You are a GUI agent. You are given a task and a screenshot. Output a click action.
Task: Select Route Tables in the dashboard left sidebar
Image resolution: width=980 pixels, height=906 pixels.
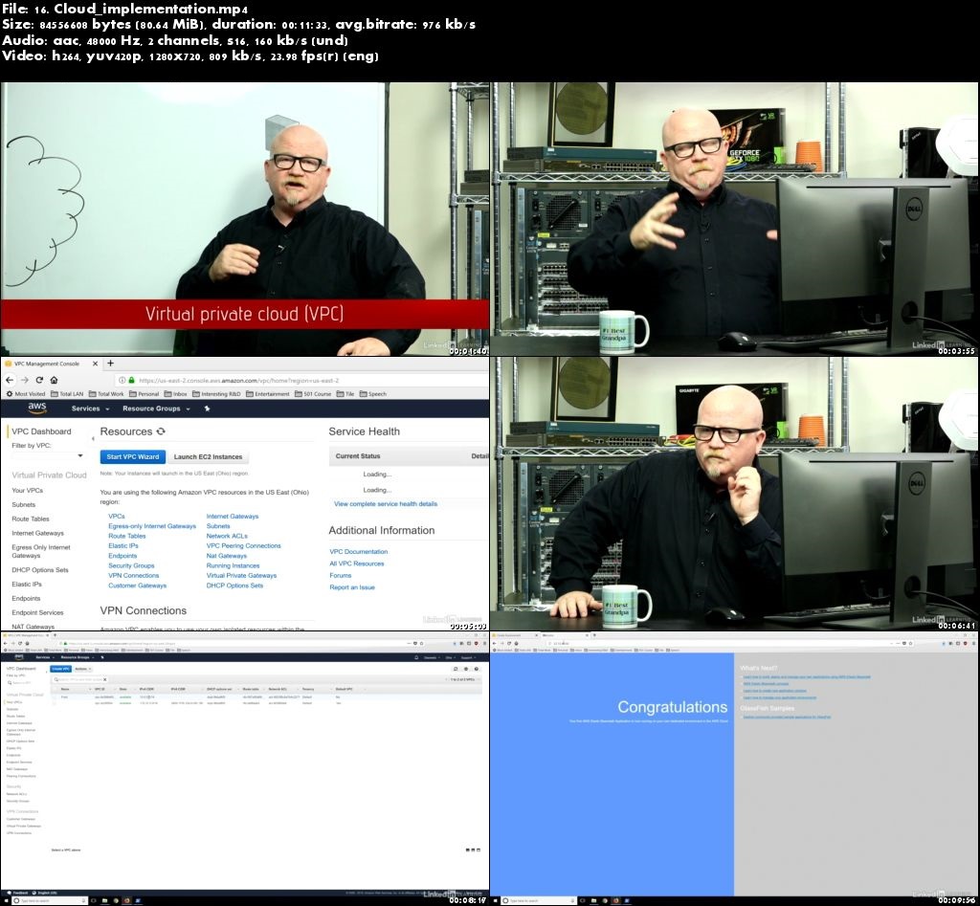tap(31, 519)
